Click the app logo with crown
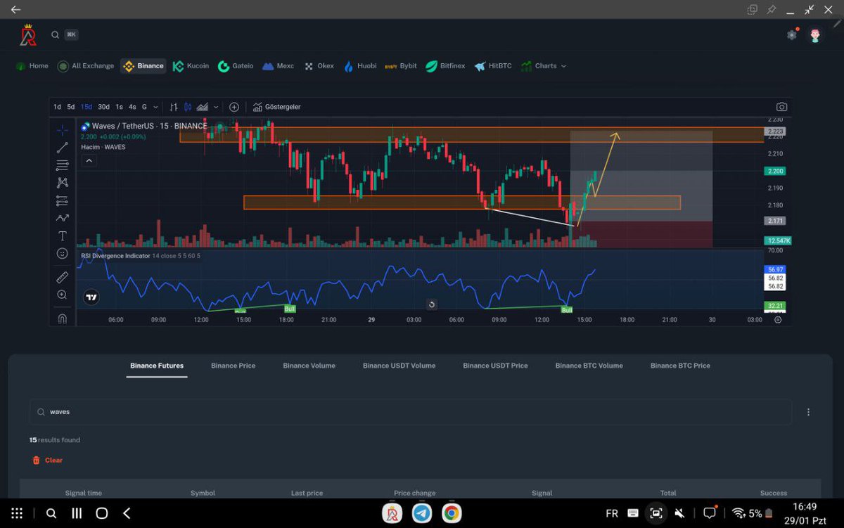Image resolution: width=844 pixels, height=528 pixels. pyautogui.click(x=28, y=35)
